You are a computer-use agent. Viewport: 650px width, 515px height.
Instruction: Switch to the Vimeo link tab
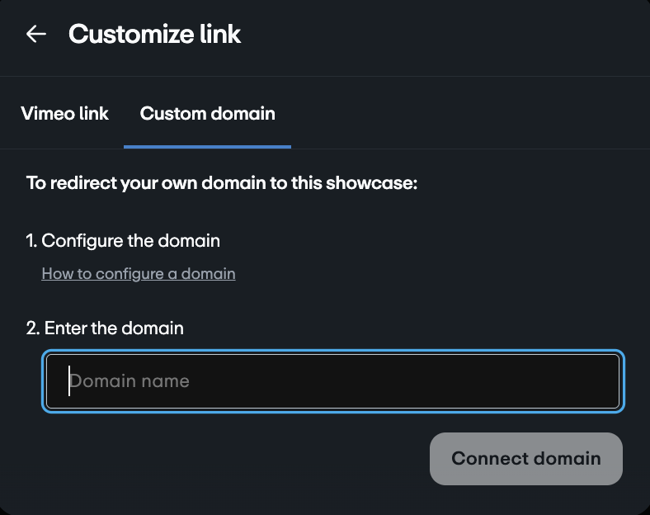pyautogui.click(x=64, y=114)
